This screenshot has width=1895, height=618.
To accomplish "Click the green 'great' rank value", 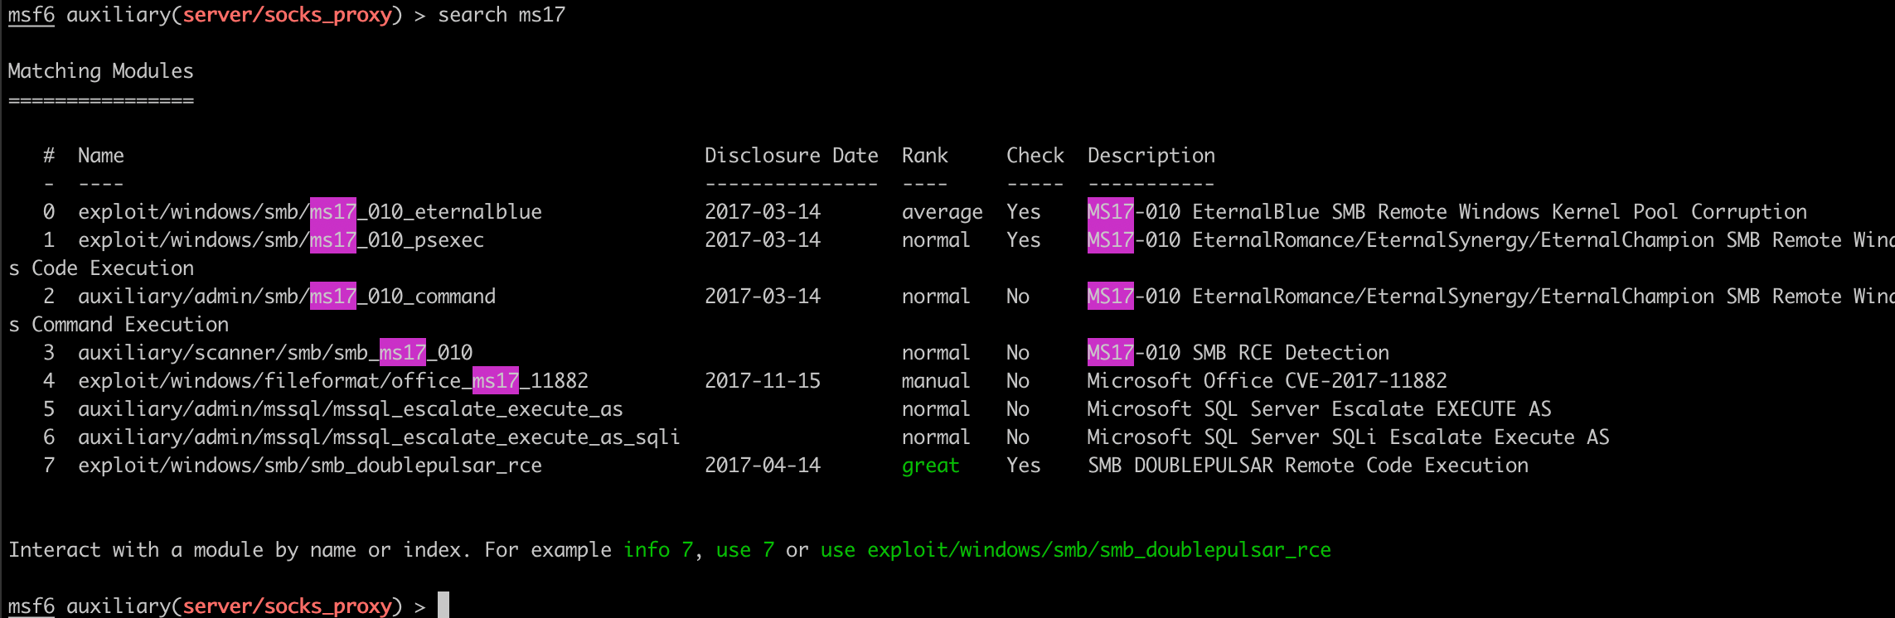I will pyautogui.click(x=930, y=466).
